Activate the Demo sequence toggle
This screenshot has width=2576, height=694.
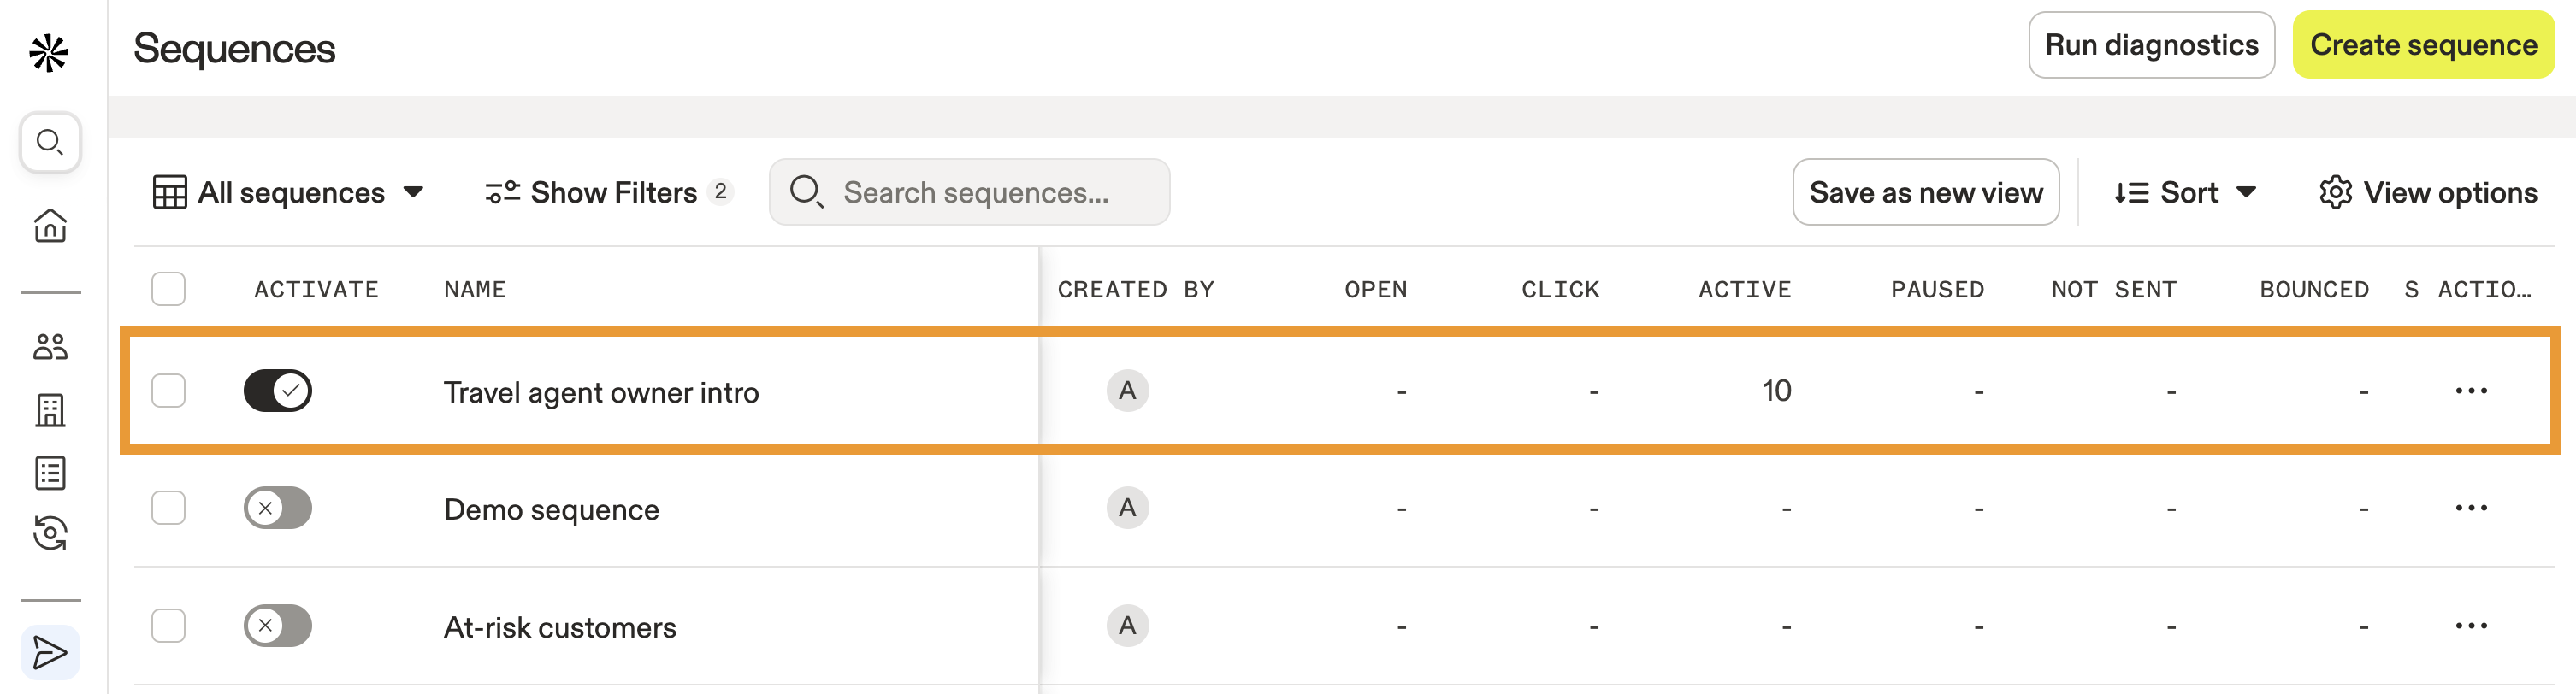pyautogui.click(x=277, y=508)
